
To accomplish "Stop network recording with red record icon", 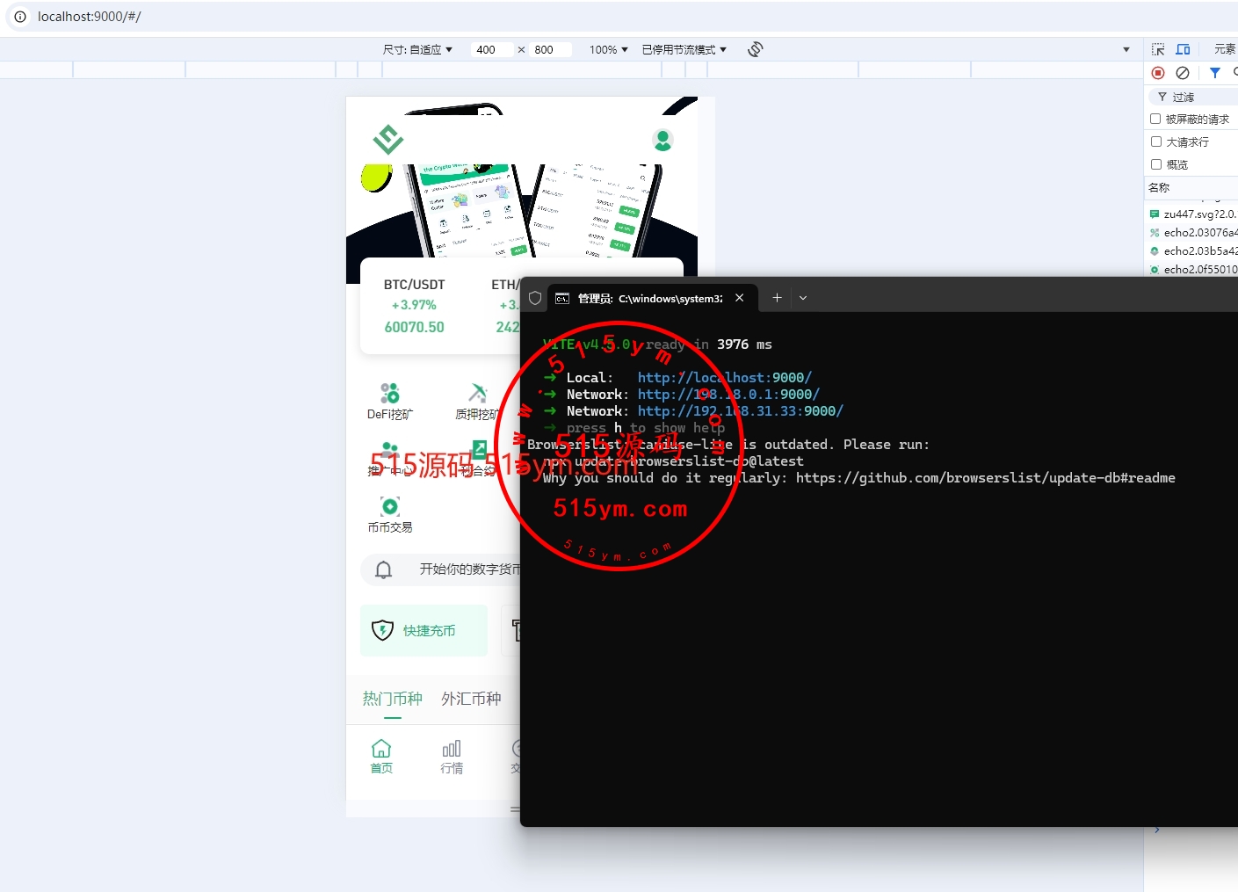I will coord(1158,73).
